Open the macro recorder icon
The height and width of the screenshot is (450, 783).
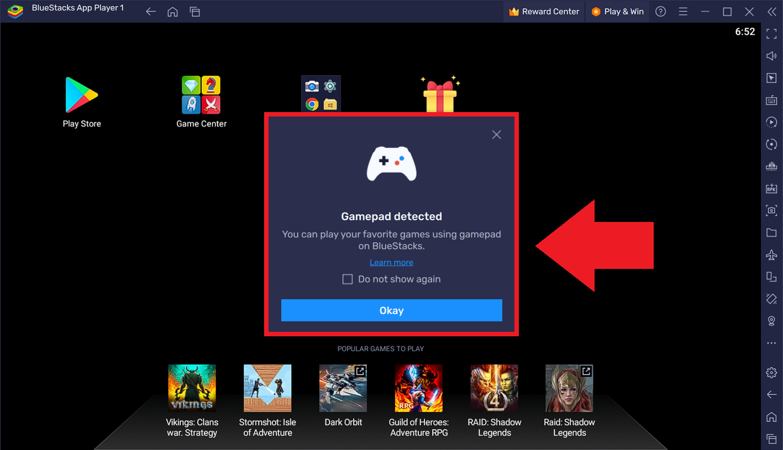click(771, 122)
